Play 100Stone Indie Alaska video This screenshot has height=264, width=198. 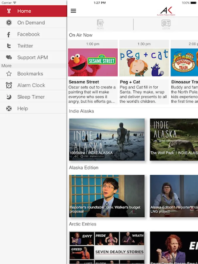pos(107,139)
